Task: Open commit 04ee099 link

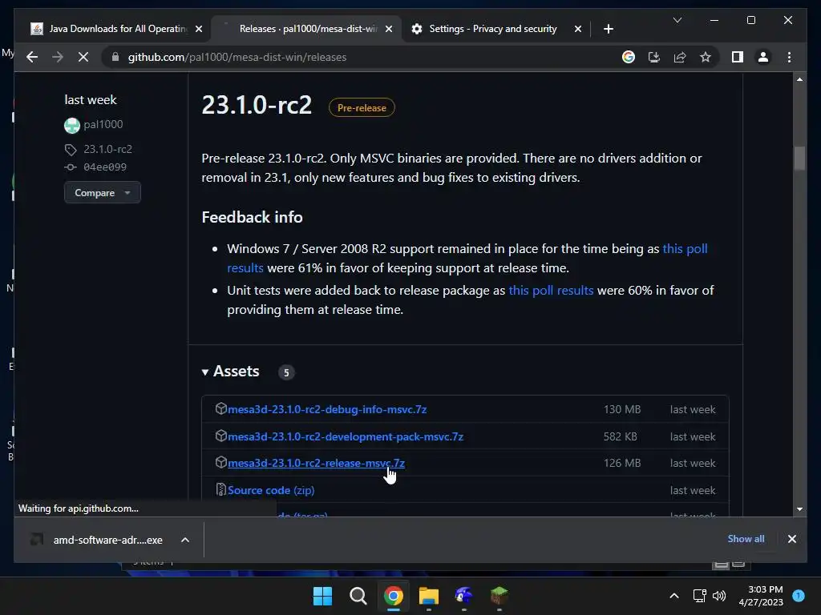Action: pos(105,167)
